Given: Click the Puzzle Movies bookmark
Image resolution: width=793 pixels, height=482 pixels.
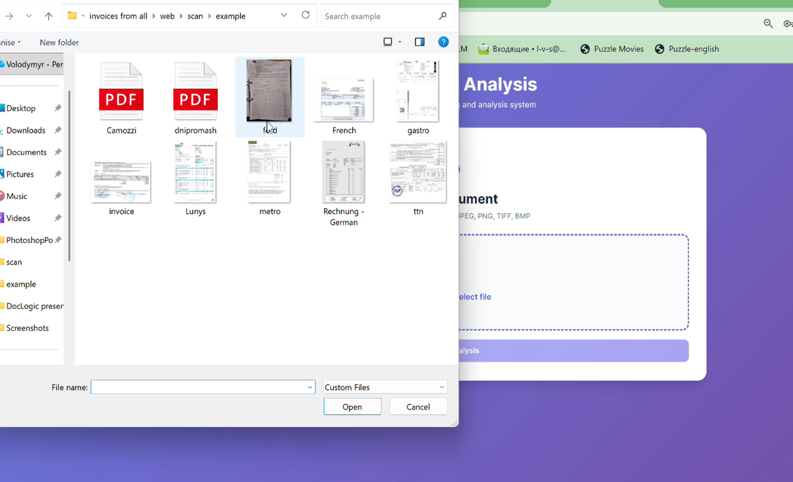Looking at the screenshot, I should tap(612, 49).
